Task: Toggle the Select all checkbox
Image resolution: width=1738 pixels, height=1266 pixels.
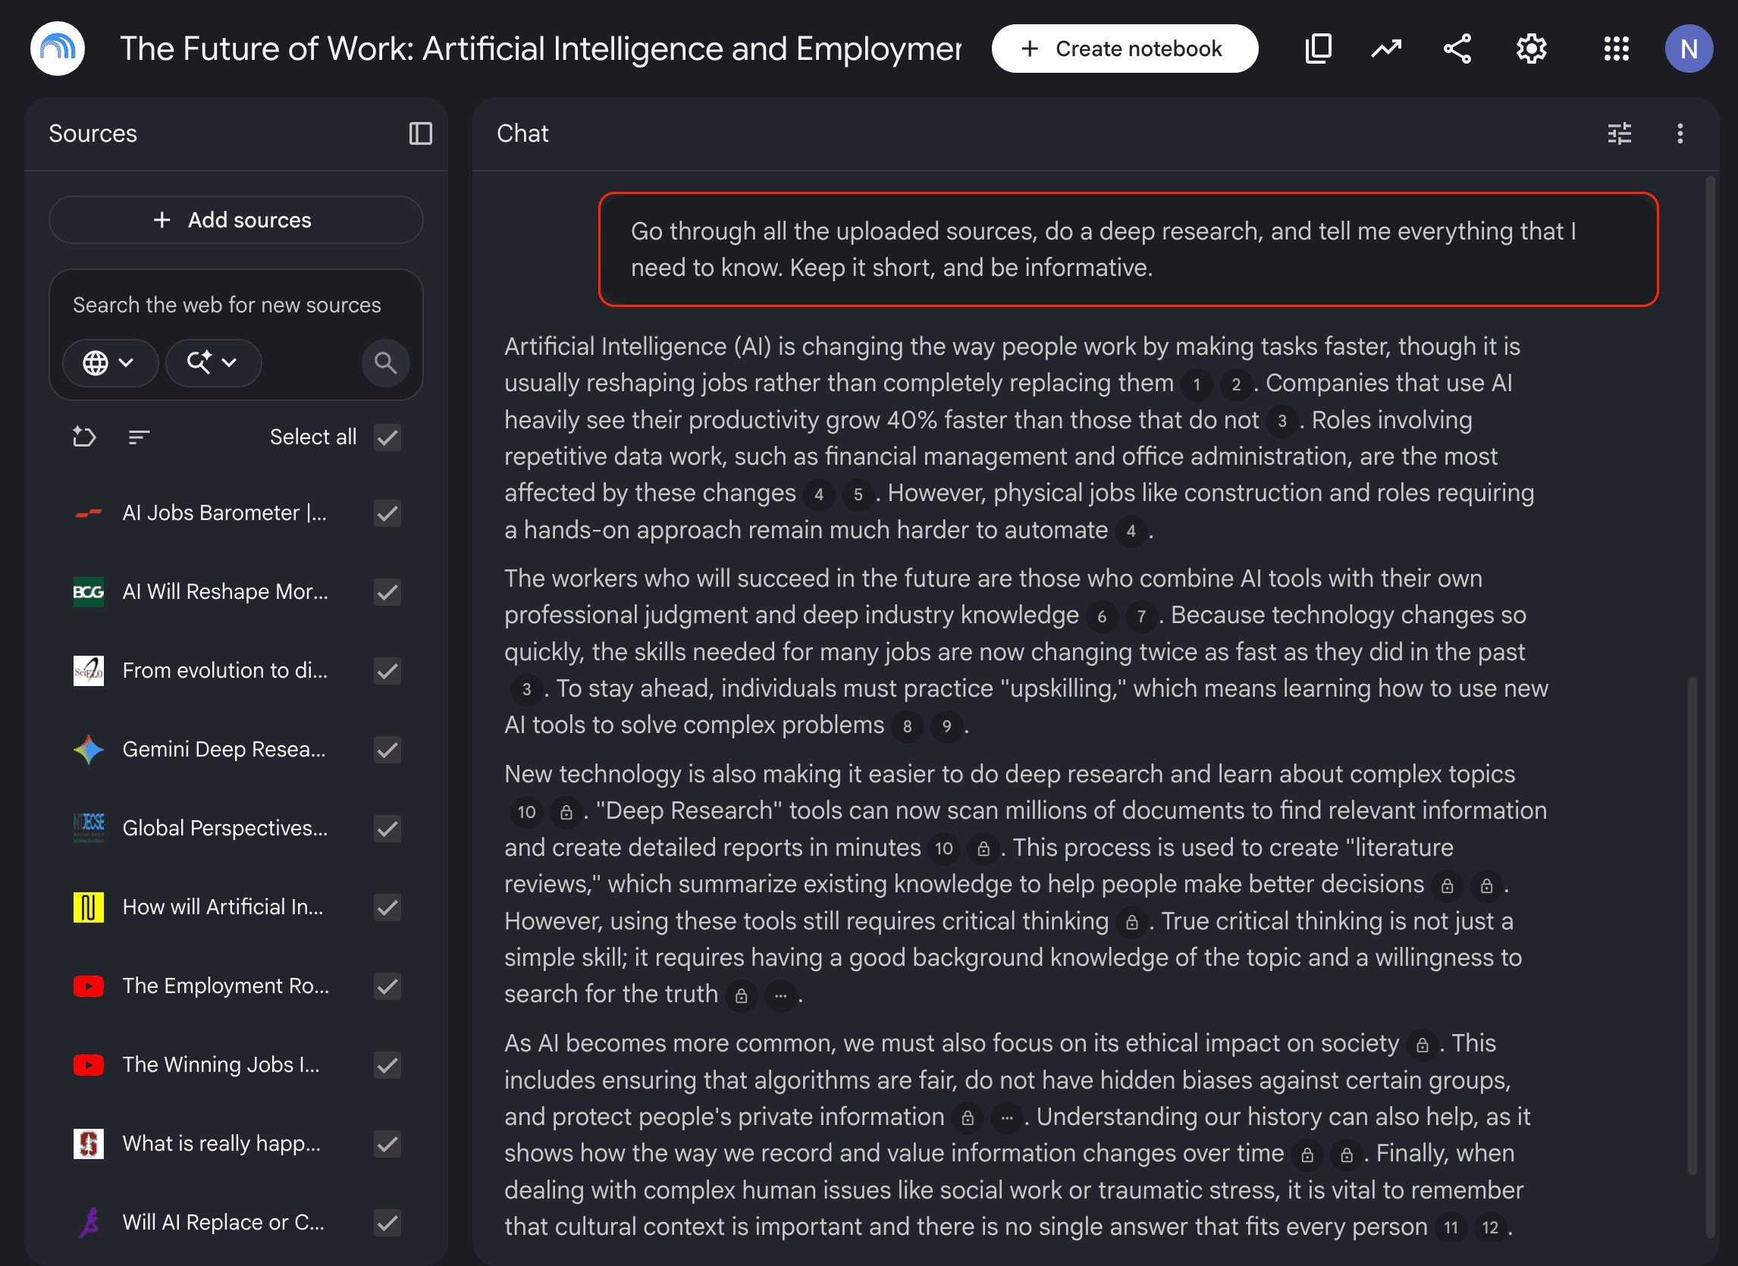Action: (x=387, y=437)
